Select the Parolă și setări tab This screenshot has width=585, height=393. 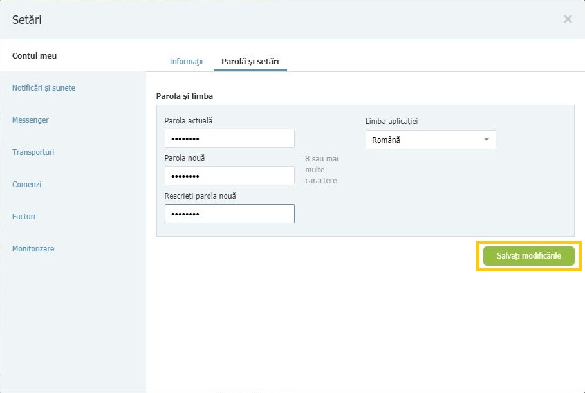[x=250, y=62]
